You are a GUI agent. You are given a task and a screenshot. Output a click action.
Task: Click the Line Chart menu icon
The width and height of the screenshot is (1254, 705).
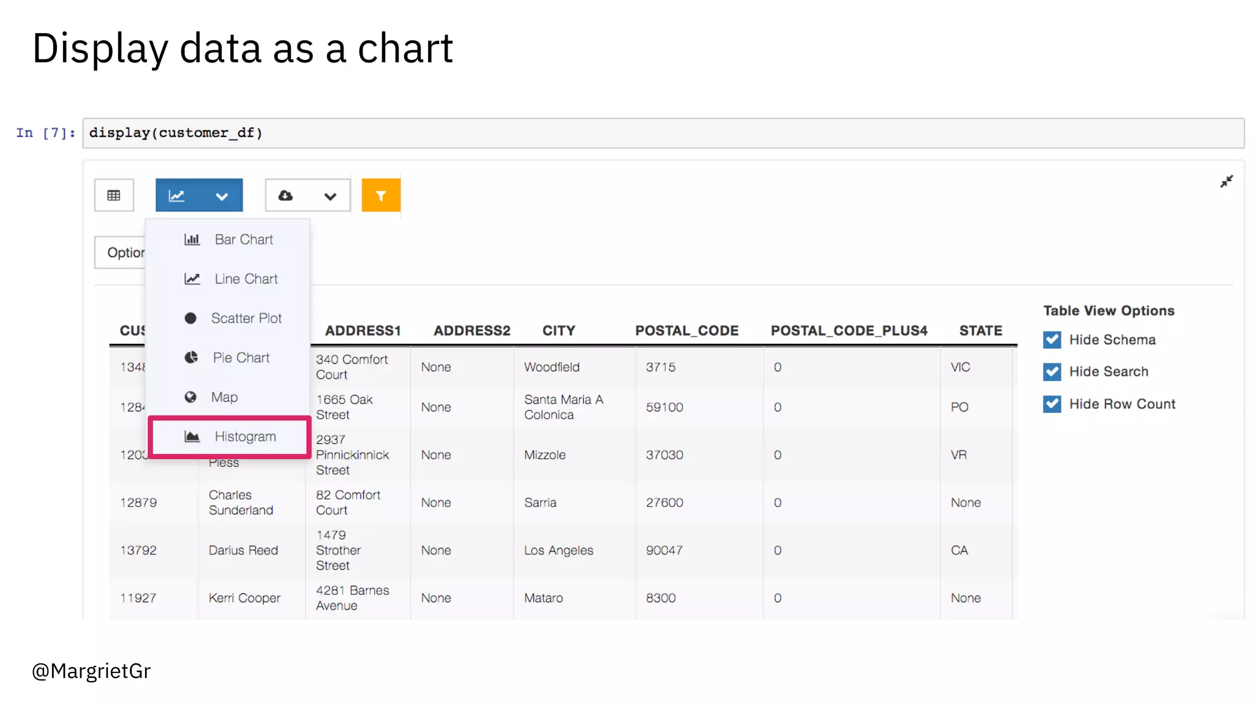192,279
